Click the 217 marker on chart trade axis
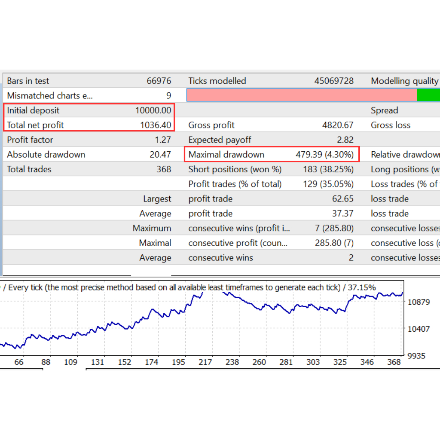Image resolution: width=440 pixels, height=440 pixels. 205,362
